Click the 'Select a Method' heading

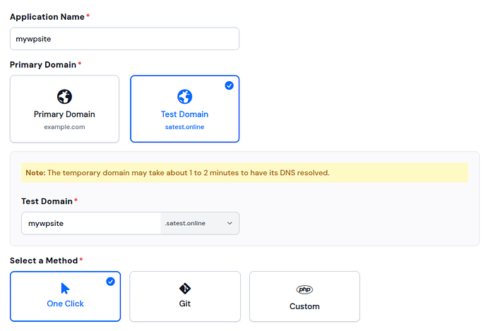(44, 260)
